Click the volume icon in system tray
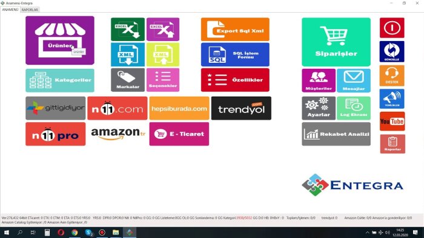The width and height of the screenshot is (424, 238). (388, 233)
